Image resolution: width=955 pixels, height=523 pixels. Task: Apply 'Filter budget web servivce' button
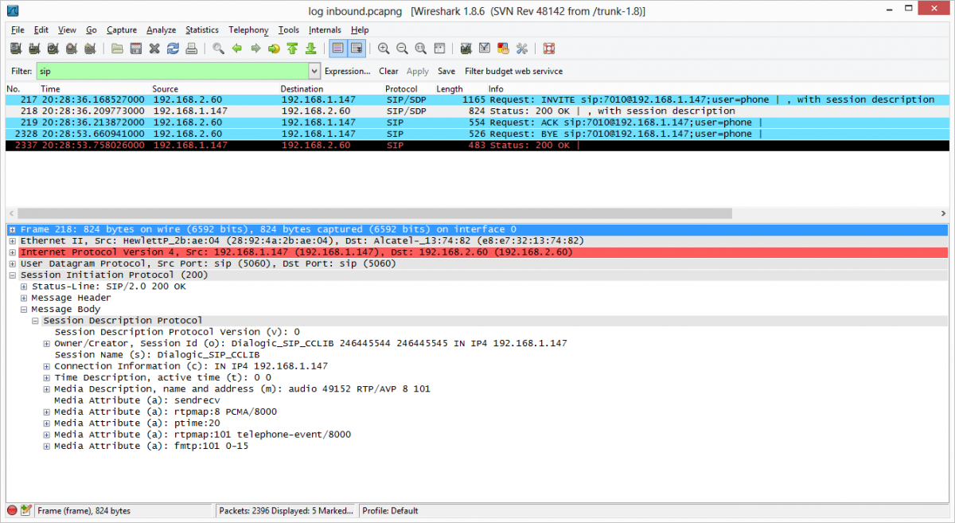point(513,71)
